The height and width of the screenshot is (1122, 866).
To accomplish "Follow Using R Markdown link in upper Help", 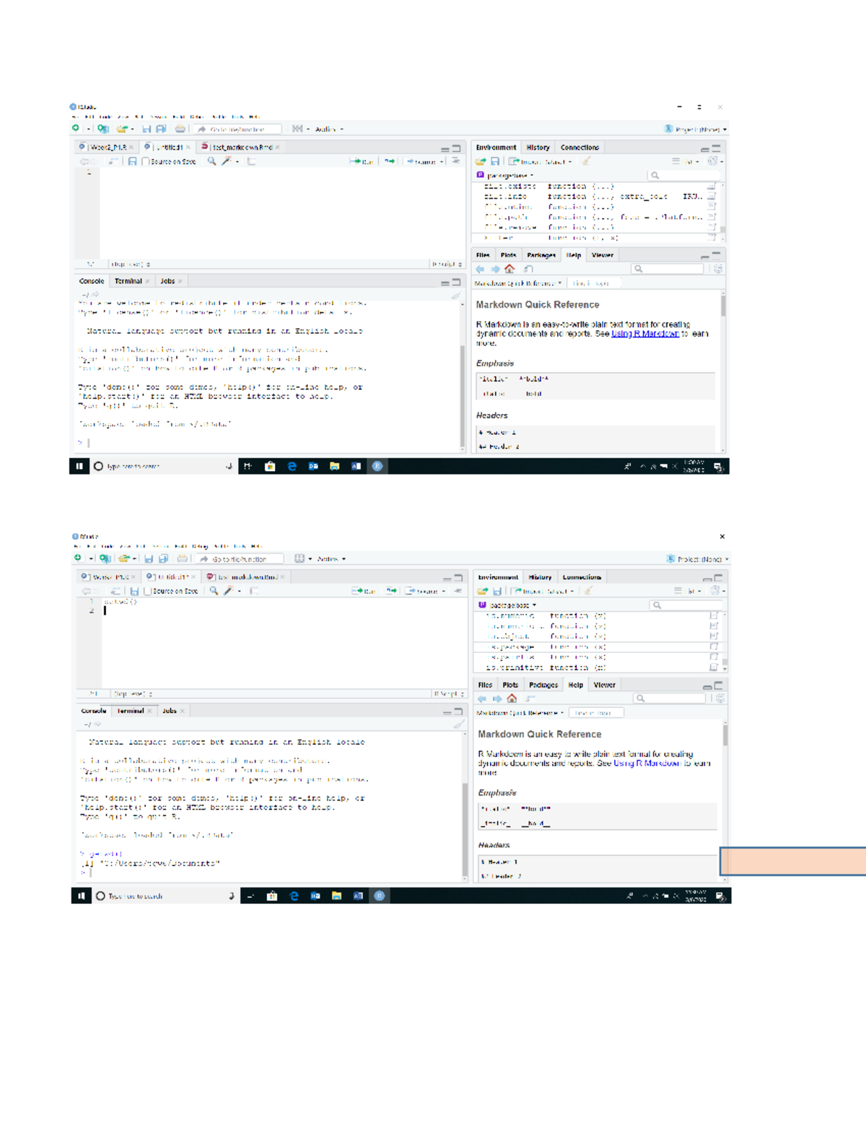I will pos(644,334).
